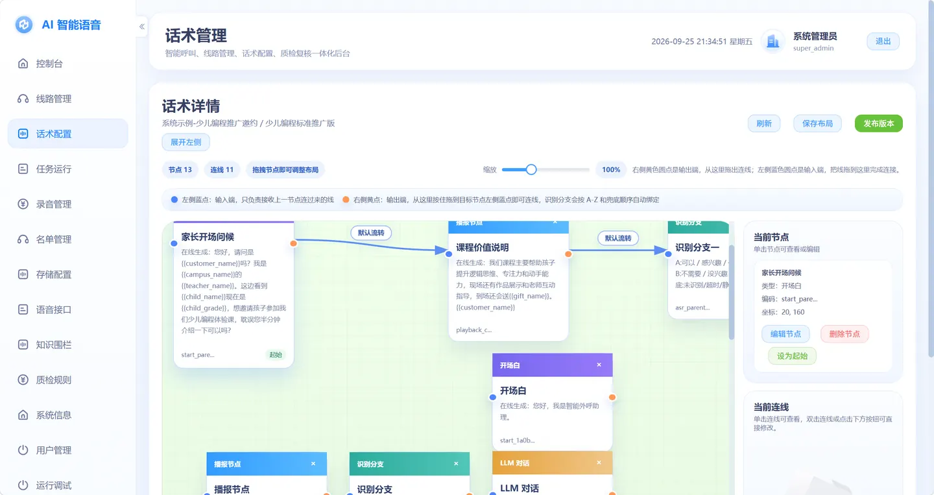Open the 控制台 home icon in the sidebar

tap(23, 64)
